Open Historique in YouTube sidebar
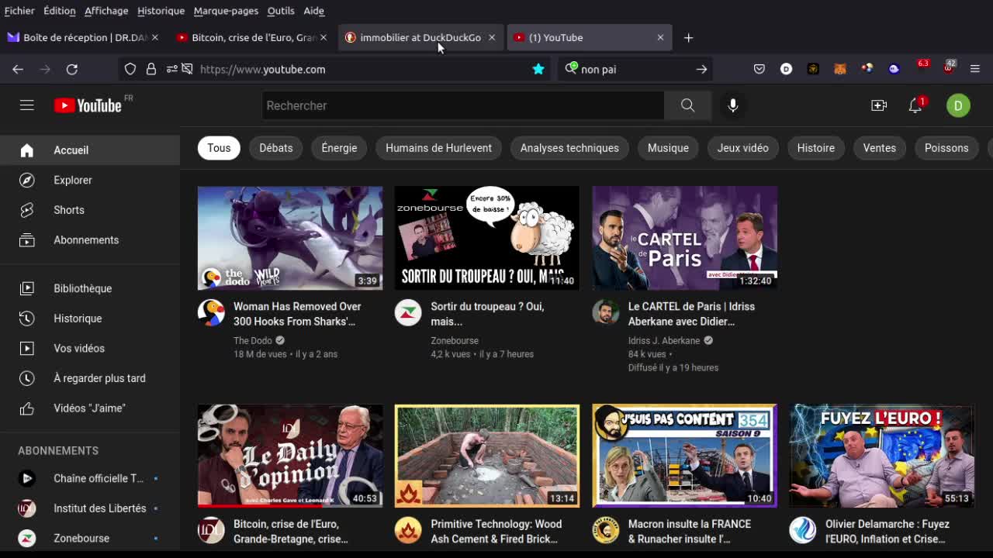This screenshot has height=558, width=993. click(x=90, y=319)
